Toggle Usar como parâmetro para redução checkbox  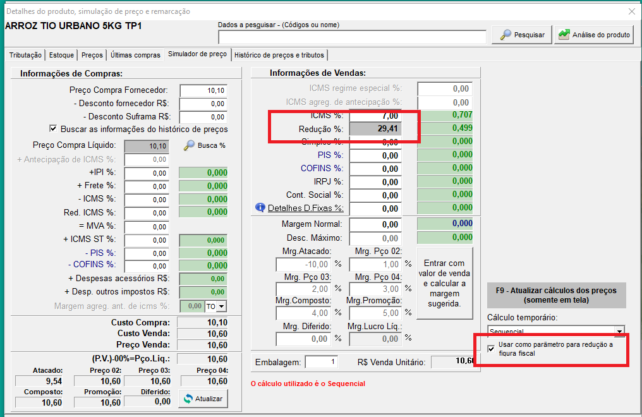pyautogui.click(x=492, y=349)
